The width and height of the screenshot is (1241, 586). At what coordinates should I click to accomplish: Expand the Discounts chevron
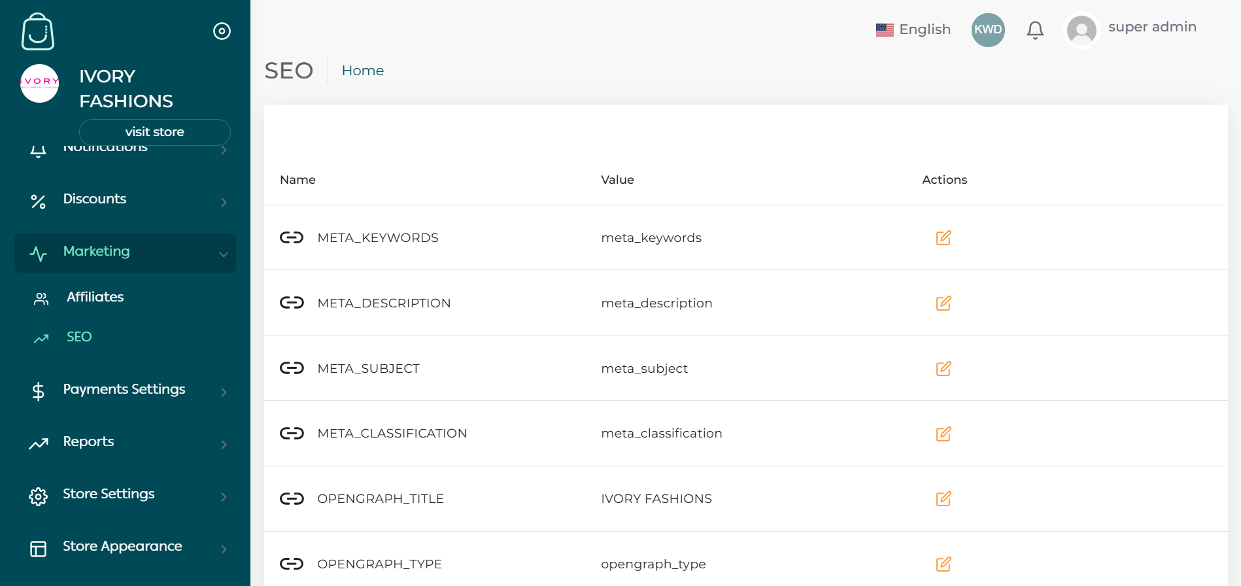click(224, 202)
